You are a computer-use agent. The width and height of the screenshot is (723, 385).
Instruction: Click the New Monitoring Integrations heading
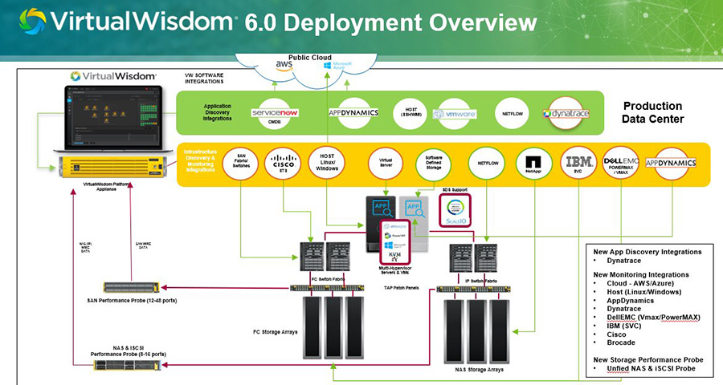(640, 274)
